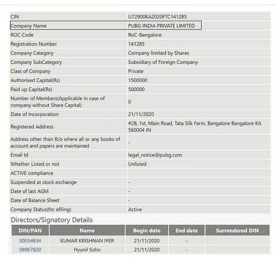Click registration number 141285
276x259 pixels.
pos(136,44)
